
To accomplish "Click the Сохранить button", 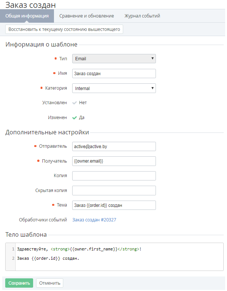I will click(x=19, y=283).
